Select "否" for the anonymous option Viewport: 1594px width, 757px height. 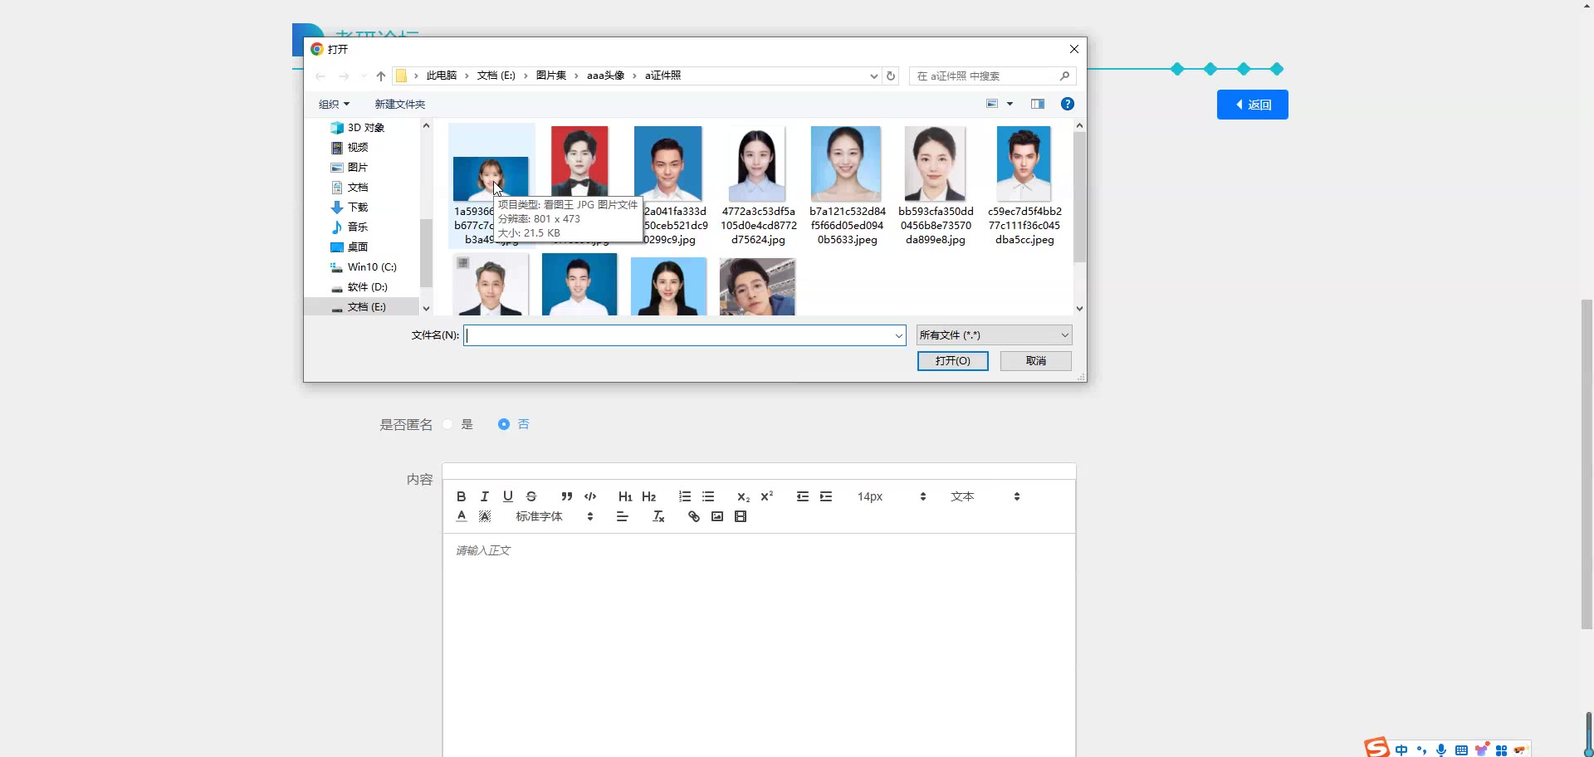tap(504, 424)
